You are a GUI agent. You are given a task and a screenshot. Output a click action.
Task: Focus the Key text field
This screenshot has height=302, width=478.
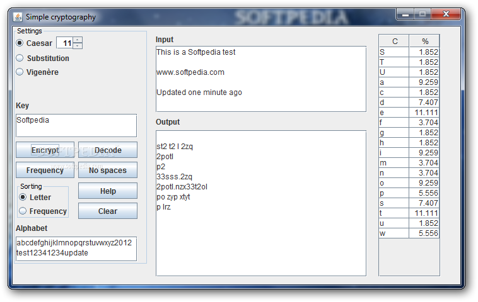[76, 125]
